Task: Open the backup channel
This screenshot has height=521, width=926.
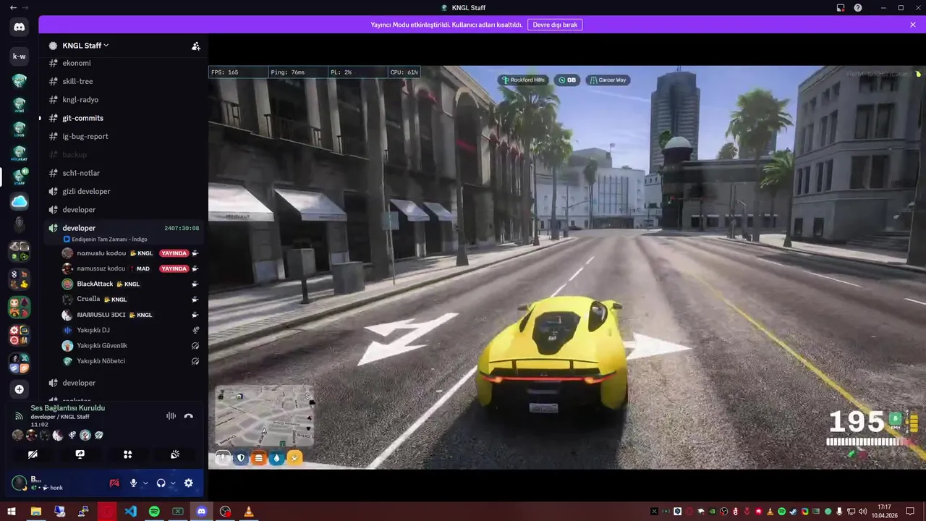Action: click(124, 155)
